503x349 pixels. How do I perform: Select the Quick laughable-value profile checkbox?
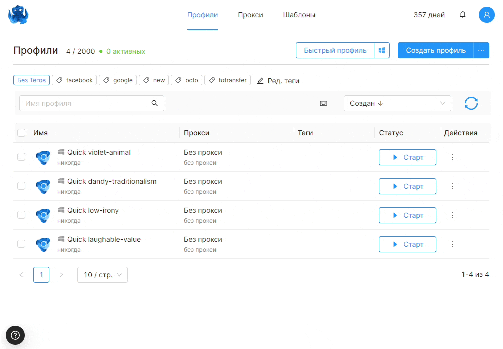click(x=21, y=244)
